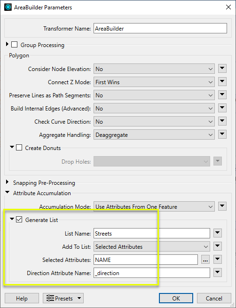Click the AreaBuilder transformer icon in the title bar

pyautogui.click(x=8, y=8)
